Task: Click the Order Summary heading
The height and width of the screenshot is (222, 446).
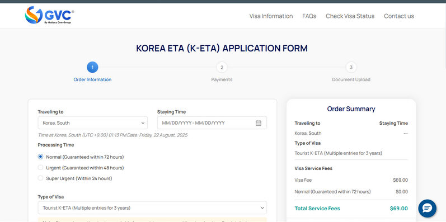Action: (x=351, y=109)
